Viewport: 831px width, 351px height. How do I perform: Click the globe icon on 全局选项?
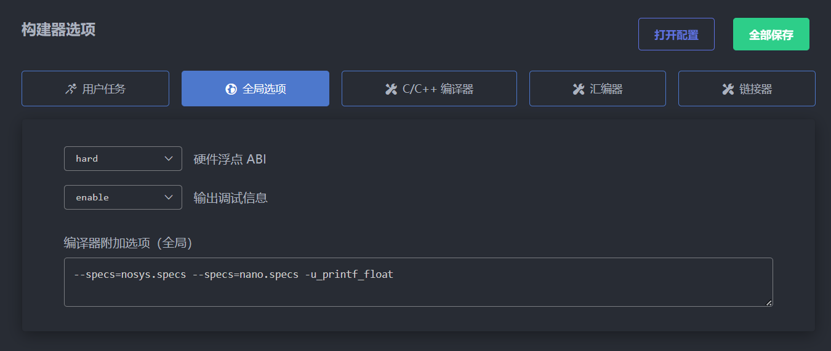[x=231, y=89]
